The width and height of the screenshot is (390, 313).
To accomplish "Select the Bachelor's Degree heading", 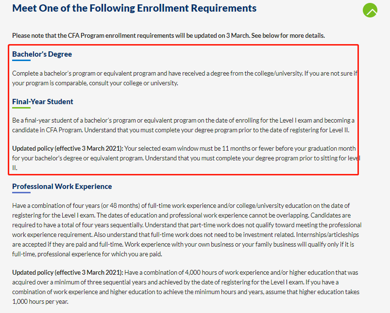I will point(42,54).
